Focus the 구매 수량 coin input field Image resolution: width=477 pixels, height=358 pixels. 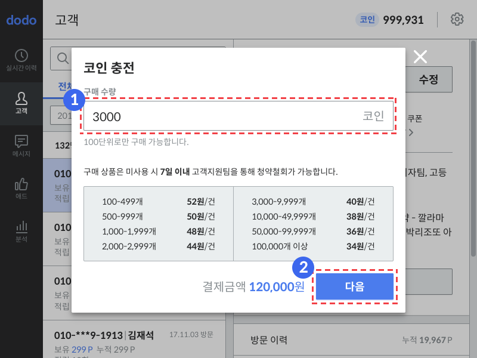tap(238, 116)
